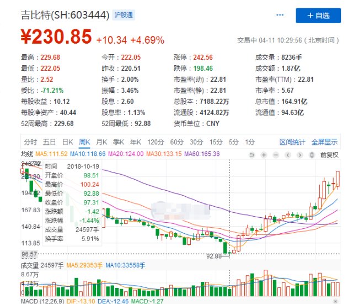This screenshot has height=304, width=353.
Task: Move chart left with left chevron
Action: point(288,155)
